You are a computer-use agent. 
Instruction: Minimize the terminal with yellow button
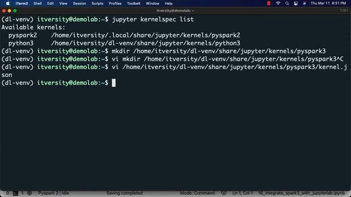click(x=9, y=11)
